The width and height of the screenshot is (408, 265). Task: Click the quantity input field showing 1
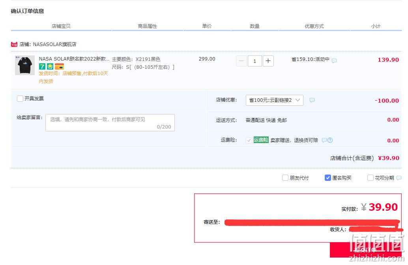coord(255,61)
